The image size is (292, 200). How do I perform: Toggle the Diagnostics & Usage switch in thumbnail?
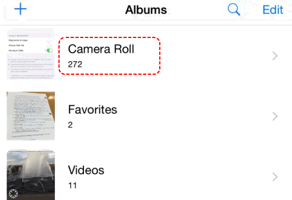pyautogui.click(x=49, y=41)
